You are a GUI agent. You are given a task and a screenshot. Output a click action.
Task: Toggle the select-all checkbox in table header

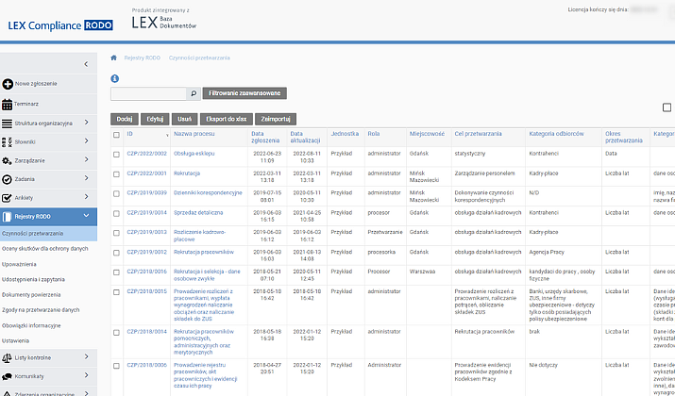click(116, 136)
